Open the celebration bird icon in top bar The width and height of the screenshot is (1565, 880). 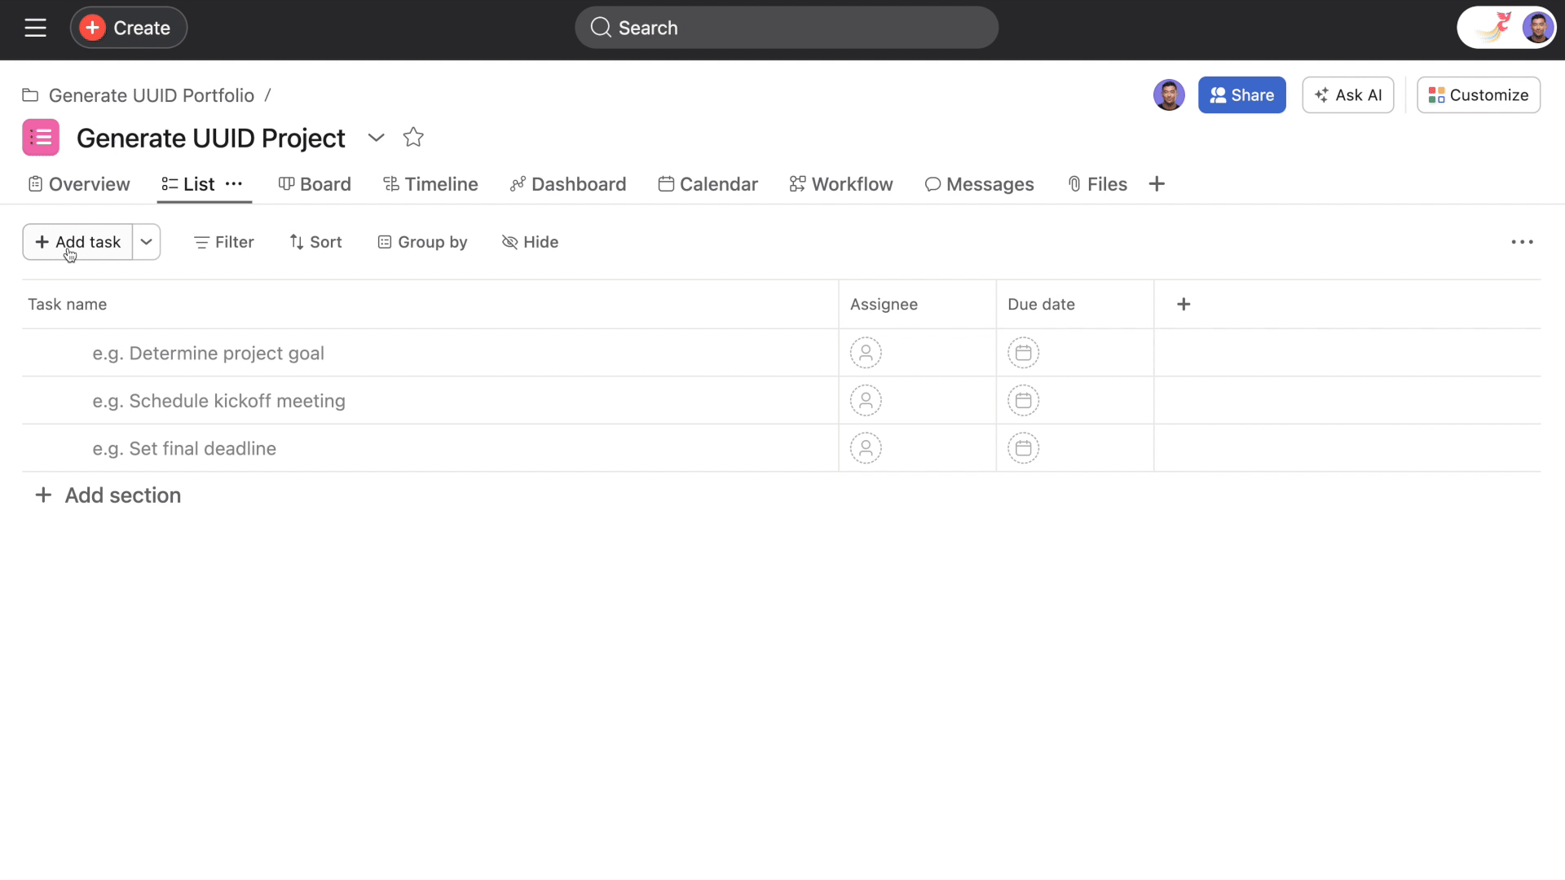click(1493, 28)
